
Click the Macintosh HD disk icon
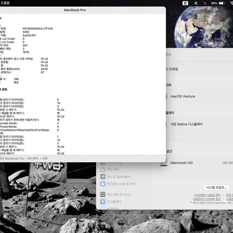click(x=164, y=163)
